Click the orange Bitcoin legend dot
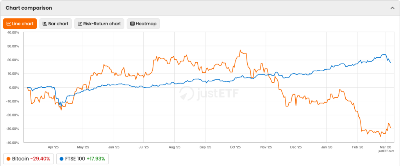Image resolution: width=400 pixels, height=166 pixels. point(9,159)
